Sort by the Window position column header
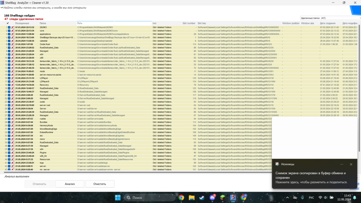This screenshot has height=203, width=361. pyautogui.click(x=291, y=23)
